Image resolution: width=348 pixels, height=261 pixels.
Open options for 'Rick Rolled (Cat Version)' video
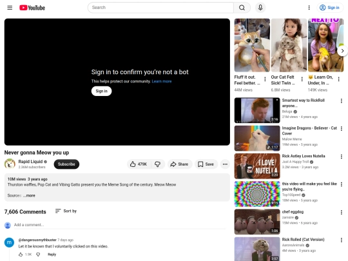pyautogui.click(x=342, y=240)
